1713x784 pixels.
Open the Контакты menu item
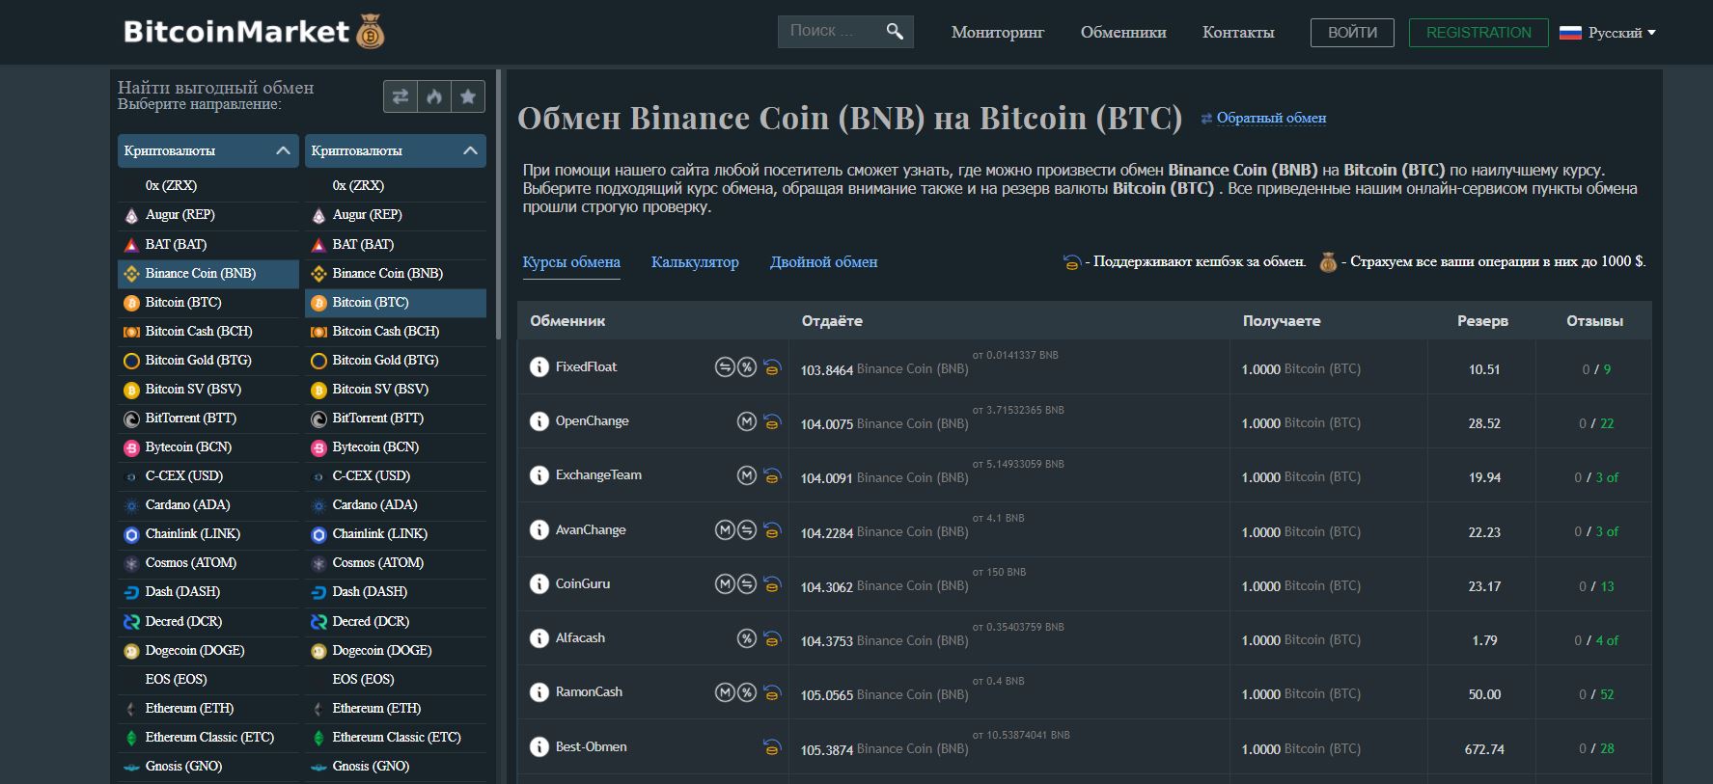click(1238, 33)
